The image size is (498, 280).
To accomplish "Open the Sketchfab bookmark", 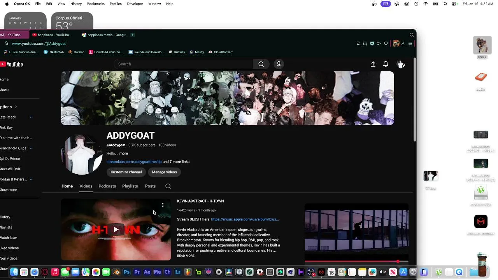I will (x=54, y=52).
